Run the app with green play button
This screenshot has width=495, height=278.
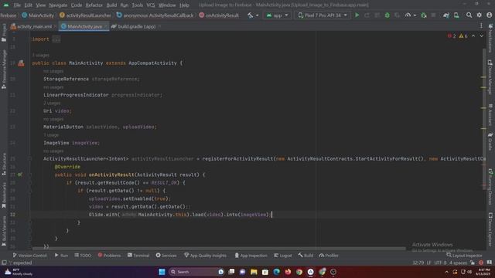357,15
